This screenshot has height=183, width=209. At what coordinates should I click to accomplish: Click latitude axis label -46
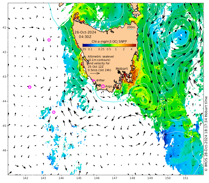[x=4, y=150]
